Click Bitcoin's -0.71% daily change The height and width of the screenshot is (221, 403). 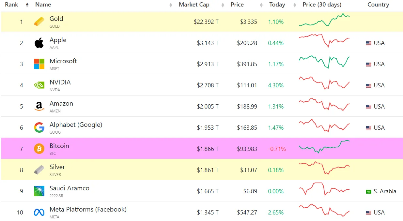tap(277, 149)
